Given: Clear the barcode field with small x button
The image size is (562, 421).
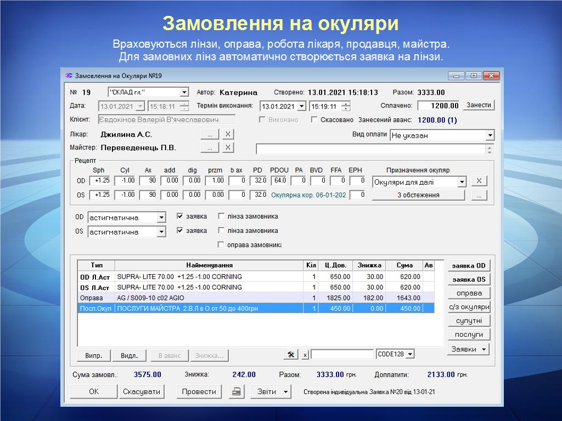Looking at the screenshot, I should point(305,355).
